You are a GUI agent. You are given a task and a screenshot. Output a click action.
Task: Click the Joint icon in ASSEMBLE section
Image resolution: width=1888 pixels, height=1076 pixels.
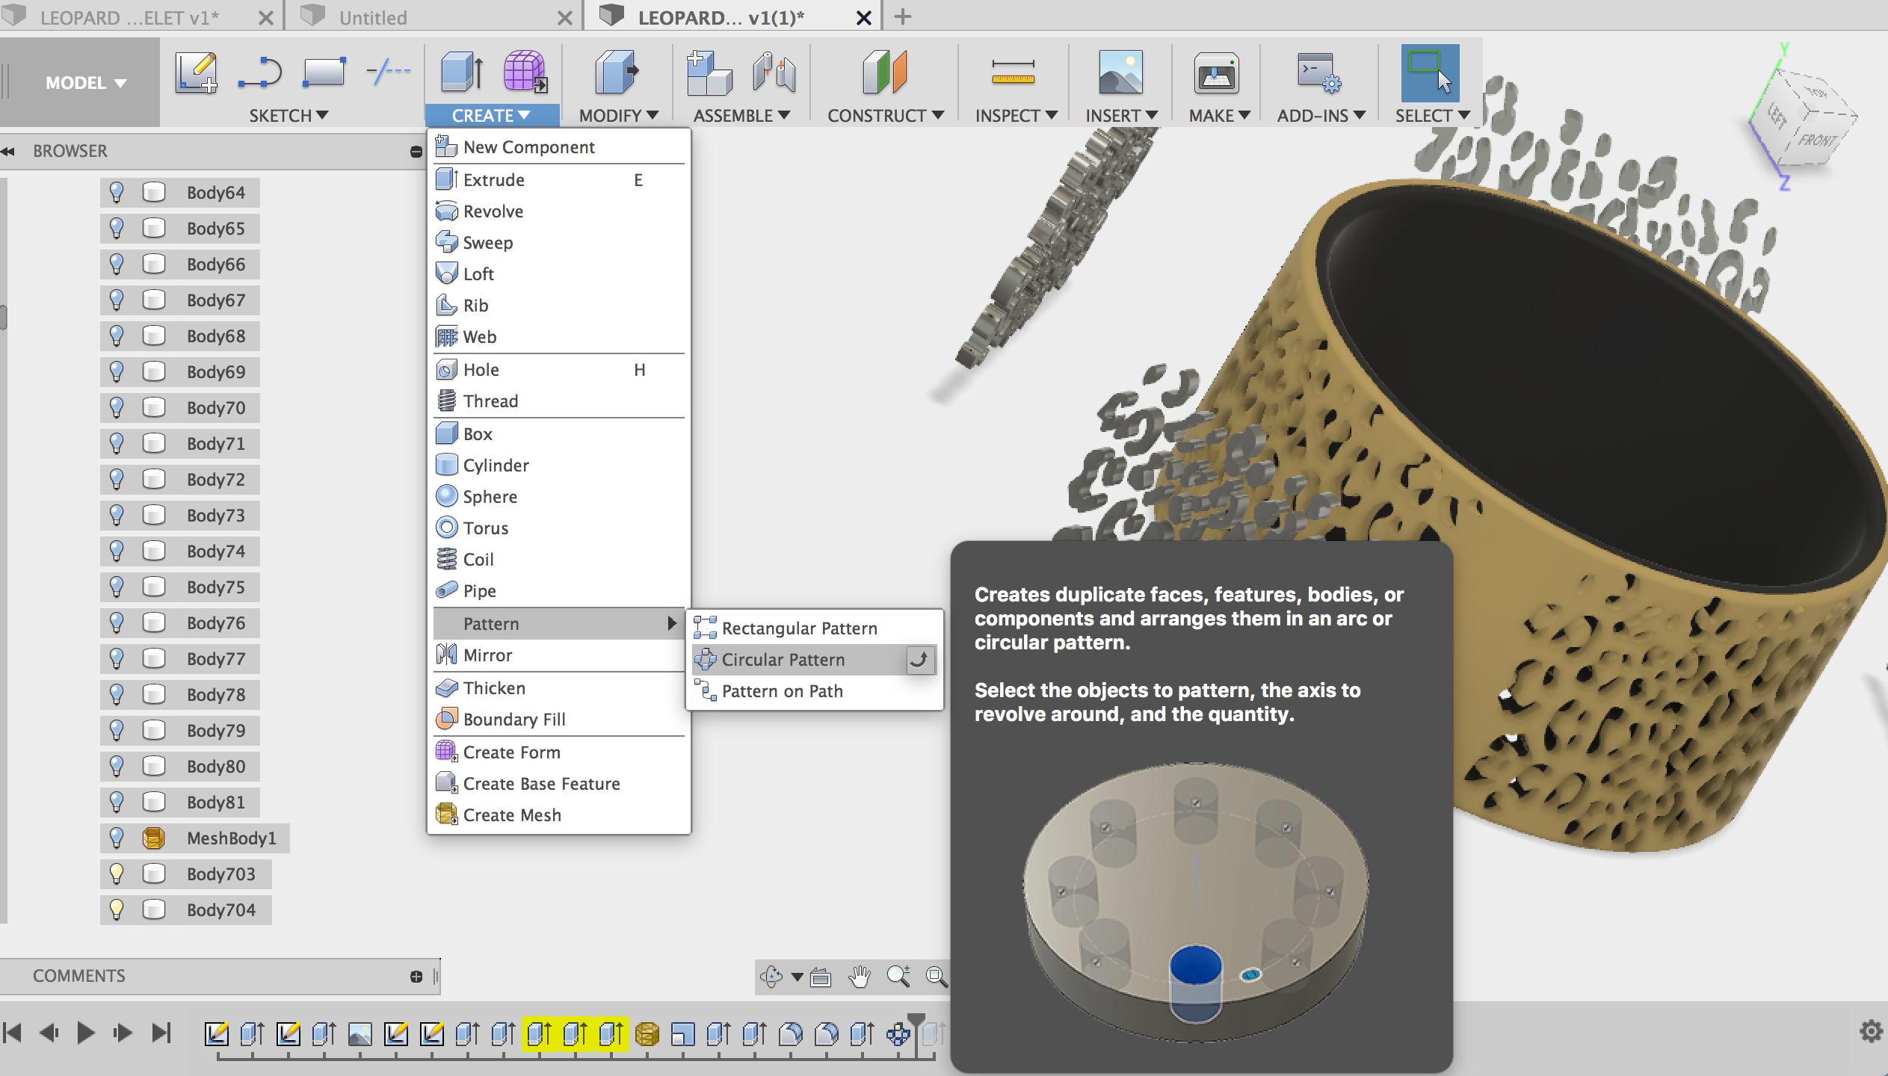(x=774, y=73)
